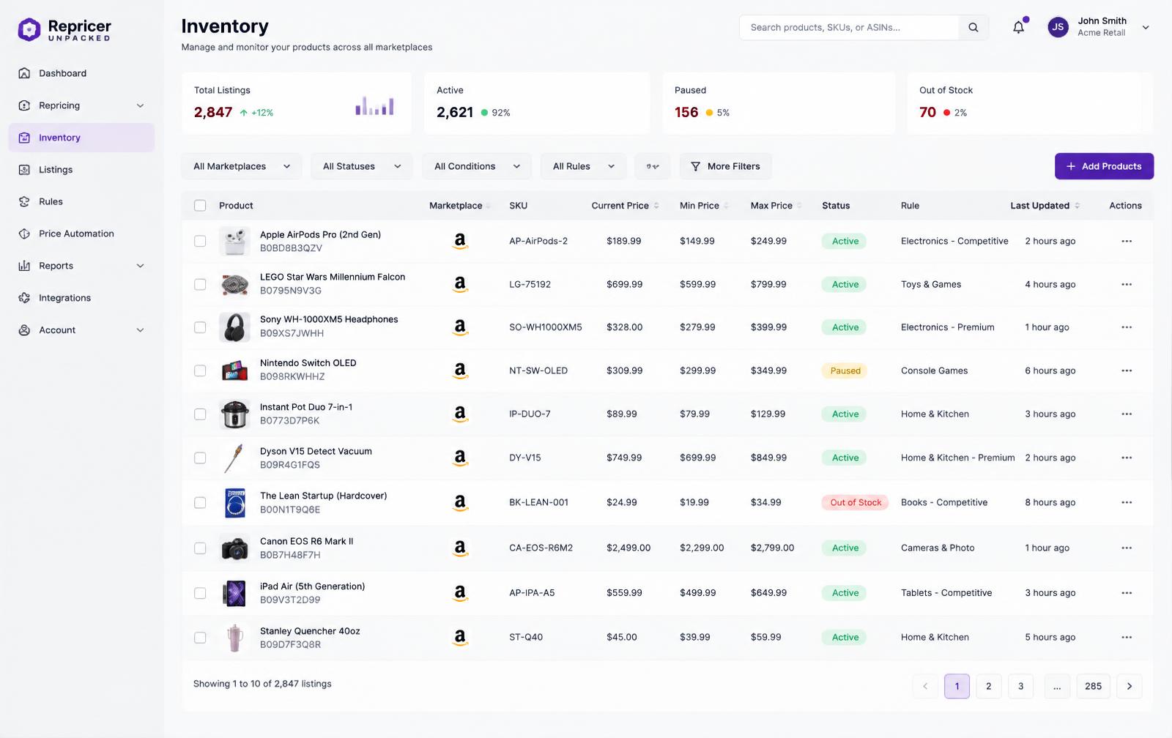Image resolution: width=1172 pixels, height=738 pixels.
Task: Tick the Canon EOS R6 Mark II checkbox
Action: 200,548
